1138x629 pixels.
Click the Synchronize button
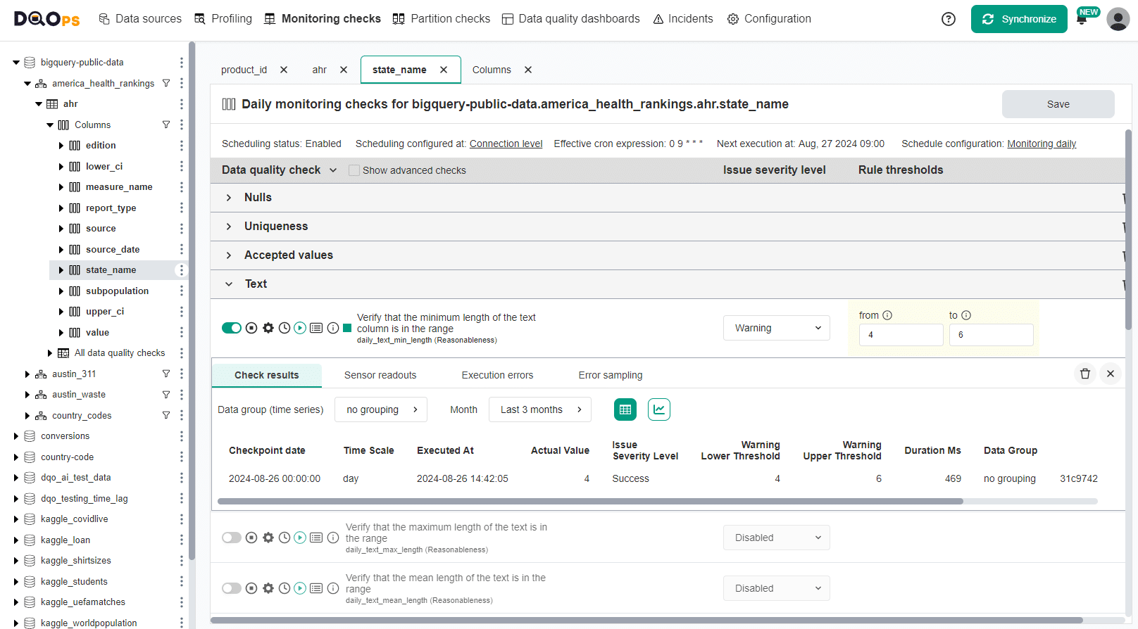[1019, 19]
